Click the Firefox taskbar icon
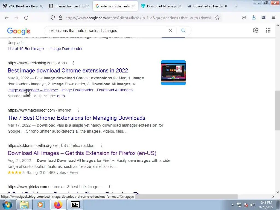This screenshot has height=210, width=280. tap(58, 205)
